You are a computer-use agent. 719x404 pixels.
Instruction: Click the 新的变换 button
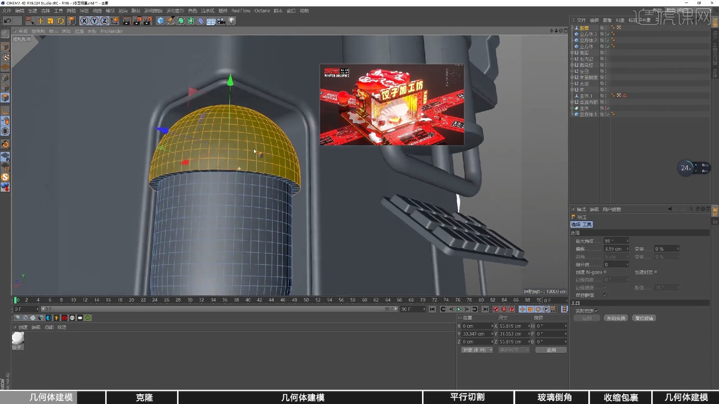[616, 318]
